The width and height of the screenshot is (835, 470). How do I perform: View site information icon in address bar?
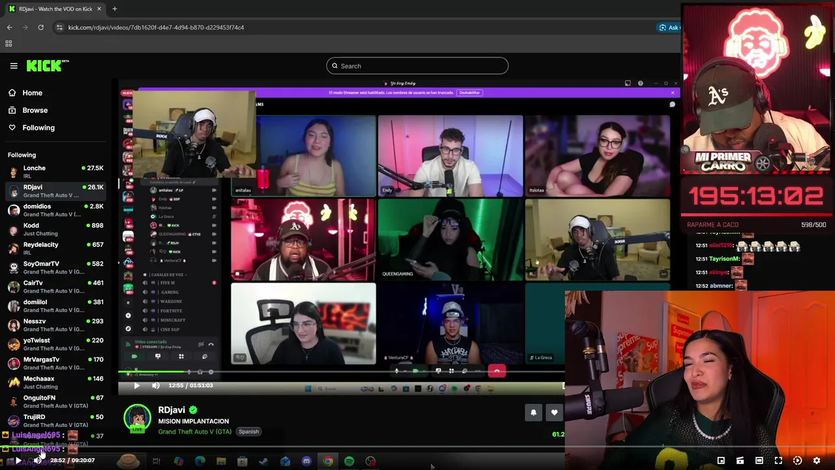click(x=59, y=27)
